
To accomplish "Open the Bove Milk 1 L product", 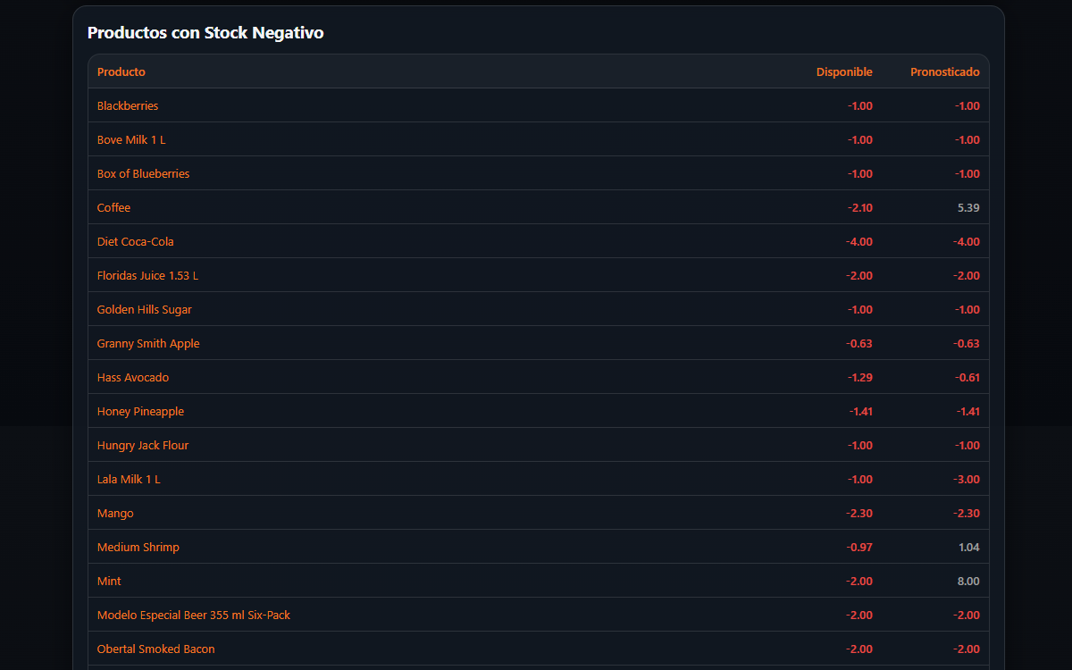I will pos(131,139).
